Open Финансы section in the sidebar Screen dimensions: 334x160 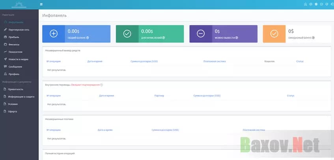point(14,45)
